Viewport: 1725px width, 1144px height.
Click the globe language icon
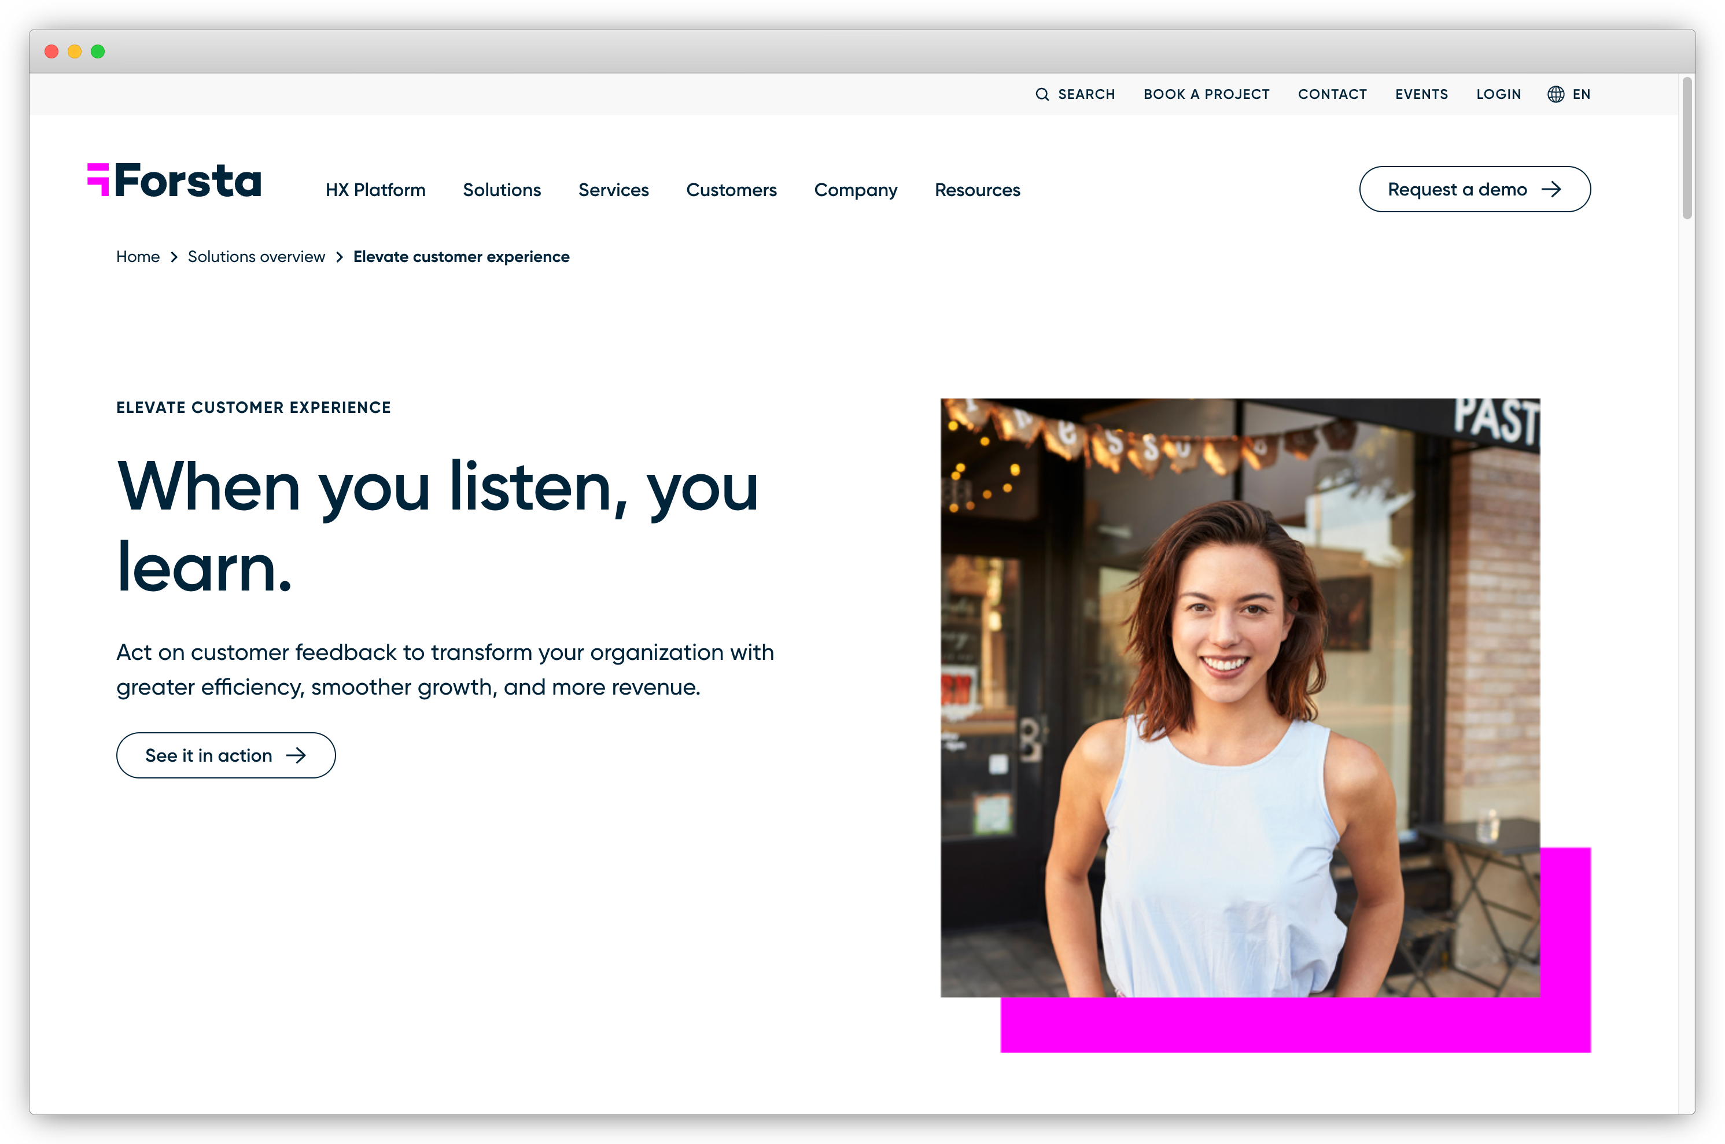(x=1555, y=94)
